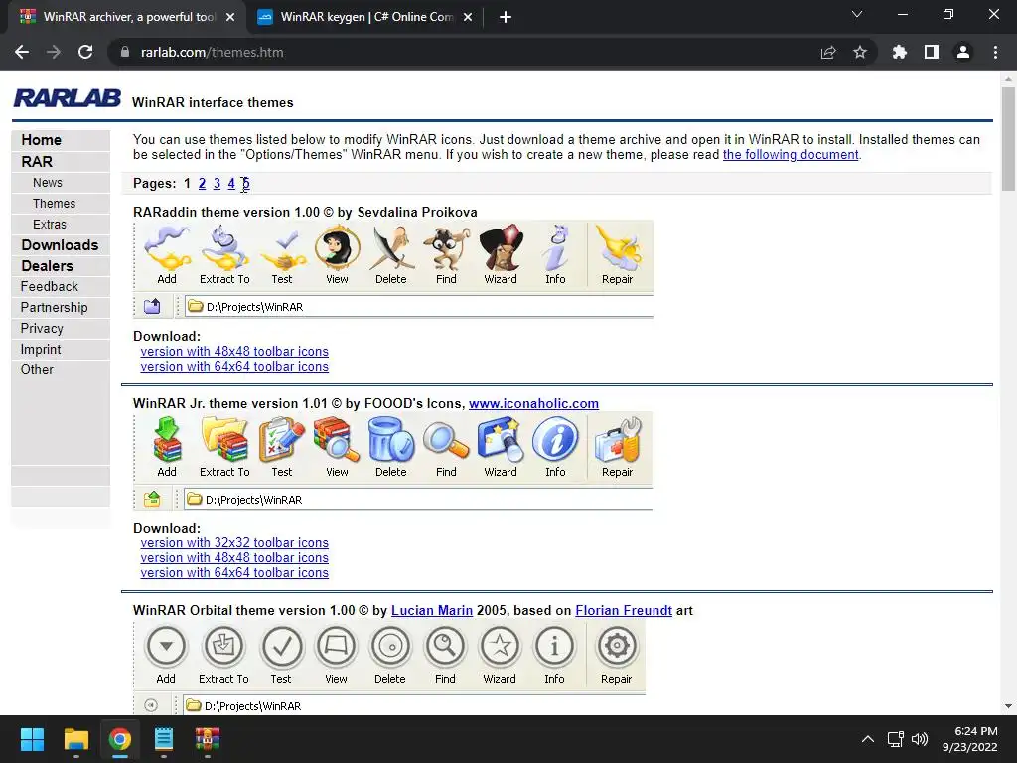Click the WinRAR Jr. Wizard icon
The image size is (1017, 763).
click(x=501, y=439)
